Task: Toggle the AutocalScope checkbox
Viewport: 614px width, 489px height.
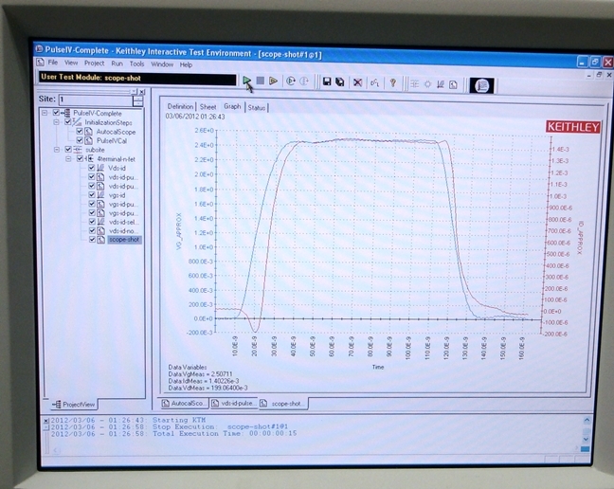Action: tap(80, 131)
